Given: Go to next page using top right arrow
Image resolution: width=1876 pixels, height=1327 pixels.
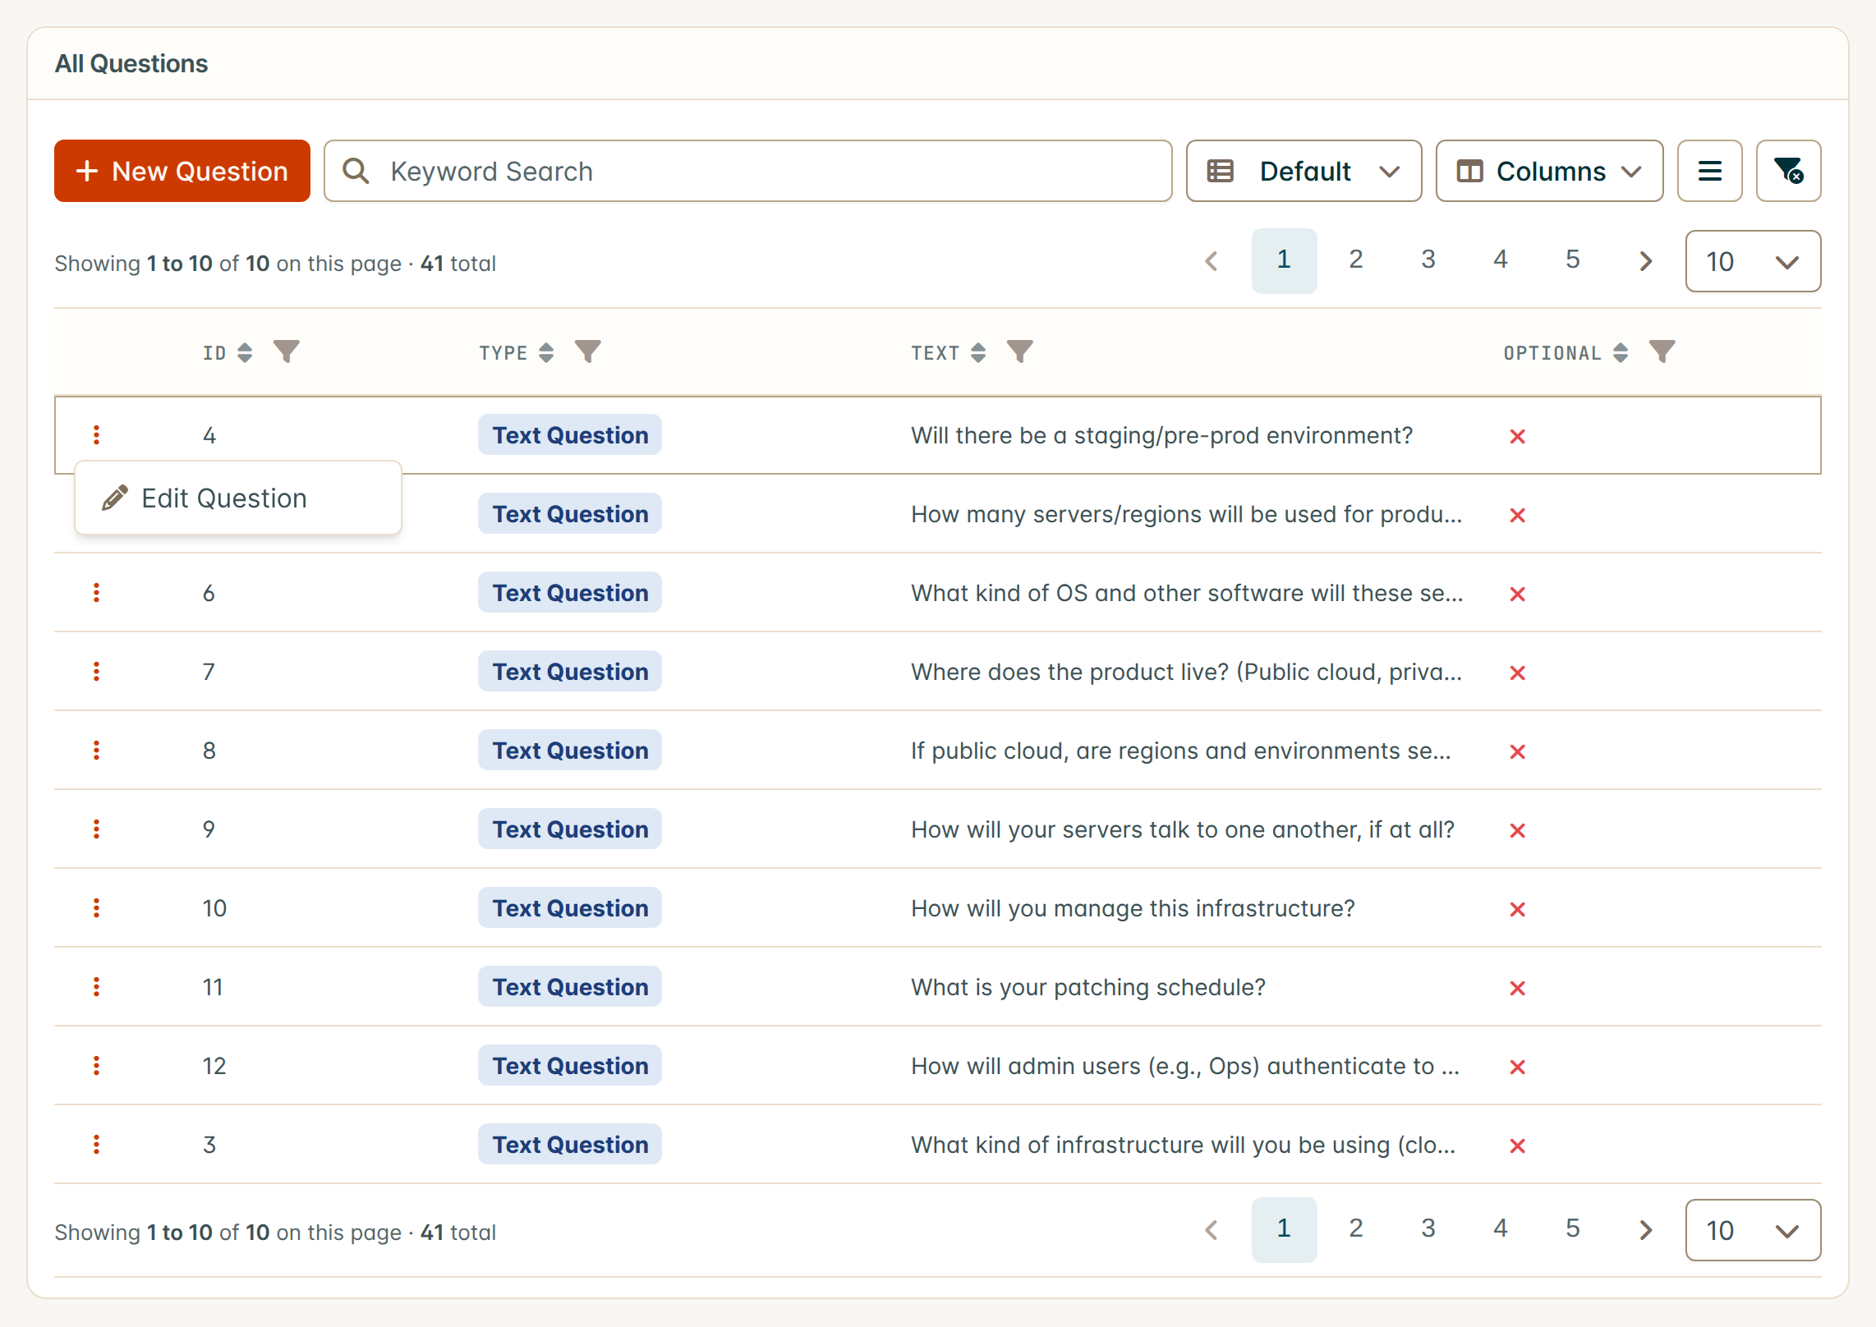Looking at the screenshot, I should click(x=1645, y=261).
